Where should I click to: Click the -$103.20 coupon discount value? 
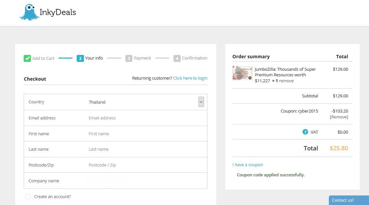pos(340,111)
